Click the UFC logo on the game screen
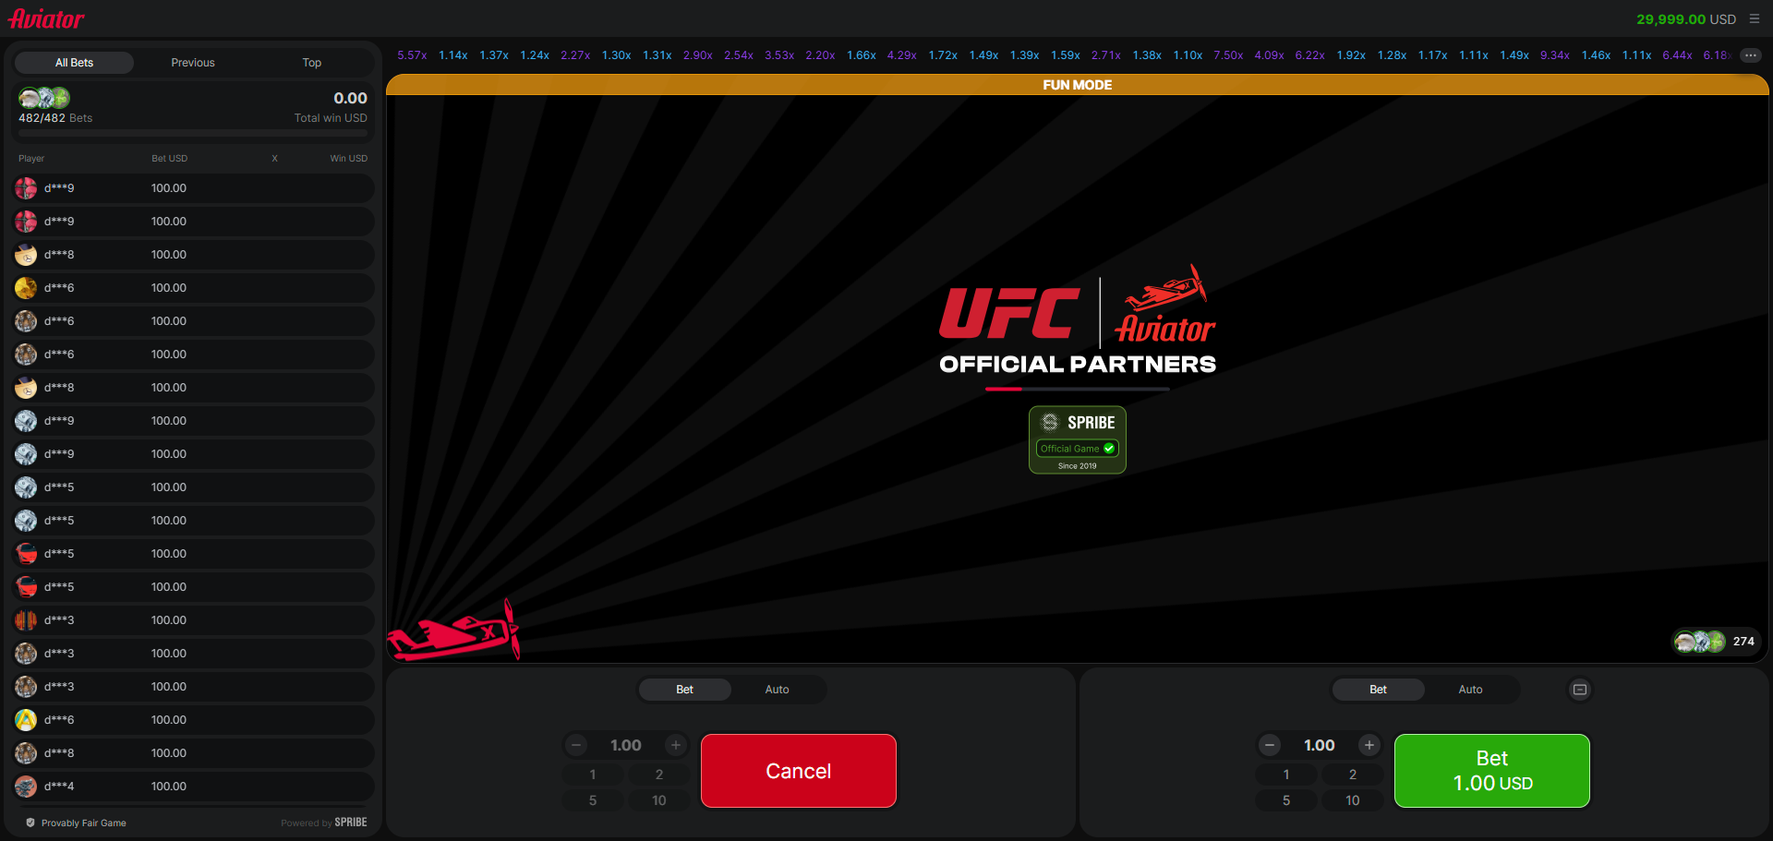Image resolution: width=1773 pixels, height=841 pixels. tap(1009, 313)
